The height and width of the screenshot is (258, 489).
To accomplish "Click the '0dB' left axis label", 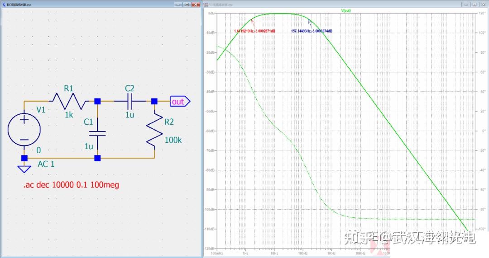I will pos(211,14).
